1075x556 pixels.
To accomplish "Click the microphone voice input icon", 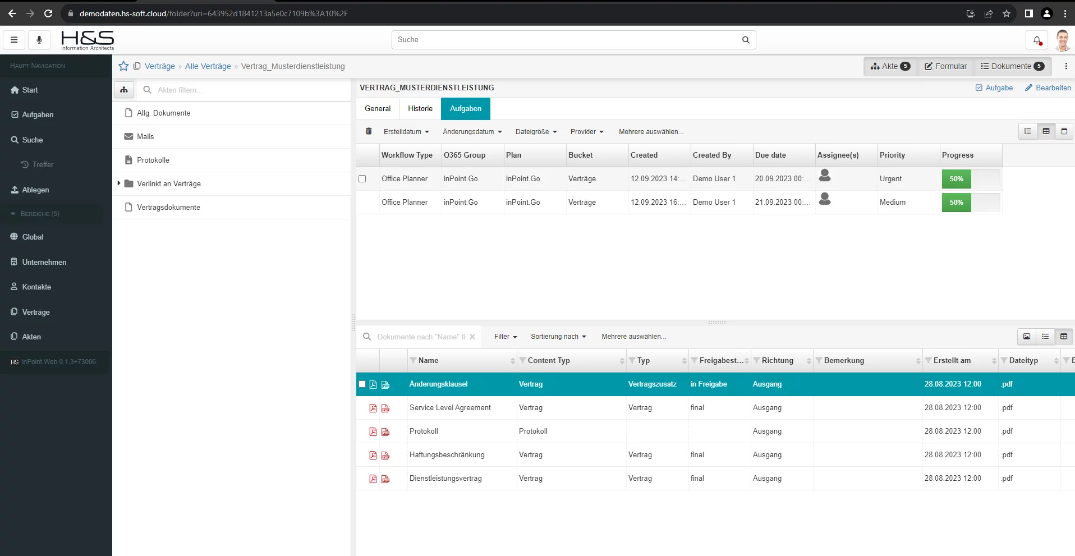I will coord(39,40).
